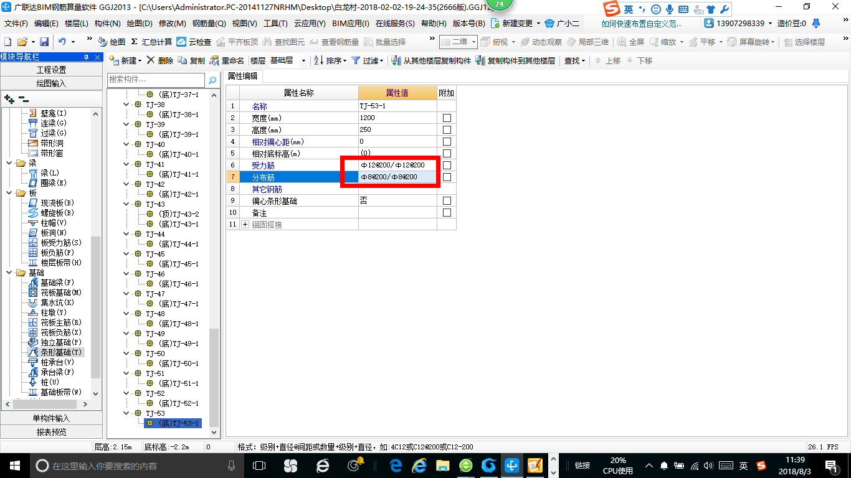851x478 pixels.
Task: Switch to 绘图 drawing mode
Action: (112, 42)
